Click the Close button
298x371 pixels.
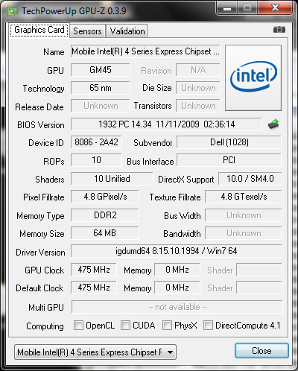click(261, 351)
